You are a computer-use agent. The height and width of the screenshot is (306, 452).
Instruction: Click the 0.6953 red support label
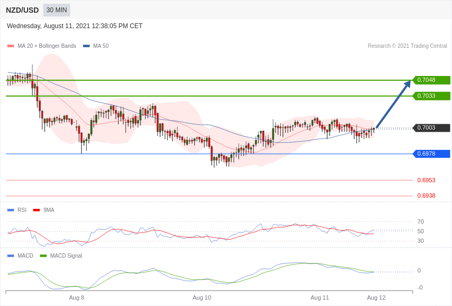426,181
